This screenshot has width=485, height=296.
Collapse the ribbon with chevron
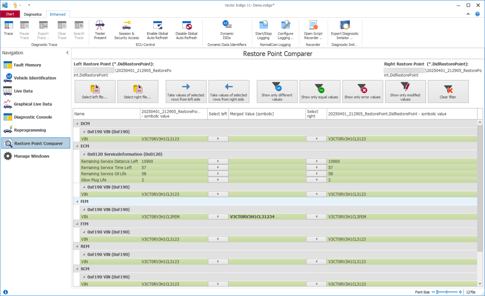coord(468,14)
